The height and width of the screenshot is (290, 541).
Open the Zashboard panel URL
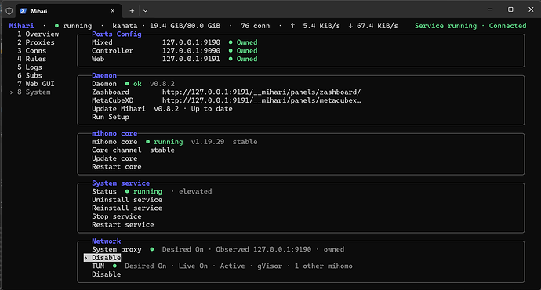262,92
